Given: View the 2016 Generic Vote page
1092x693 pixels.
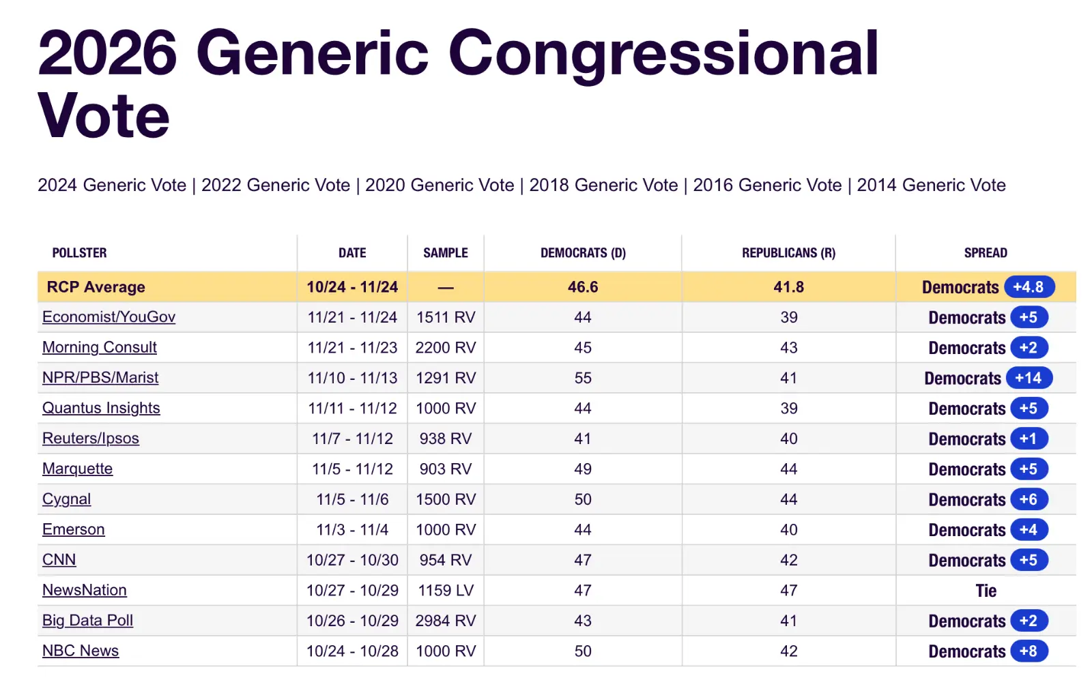Looking at the screenshot, I should [x=767, y=186].
